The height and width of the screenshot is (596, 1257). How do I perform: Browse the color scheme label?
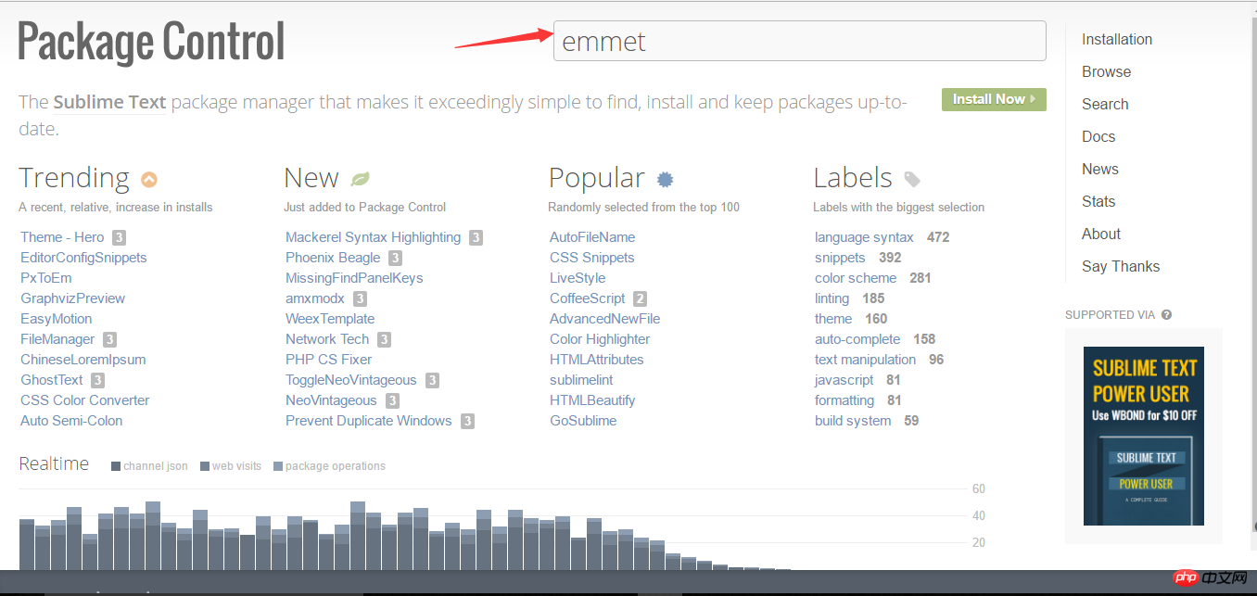[856, 278]
